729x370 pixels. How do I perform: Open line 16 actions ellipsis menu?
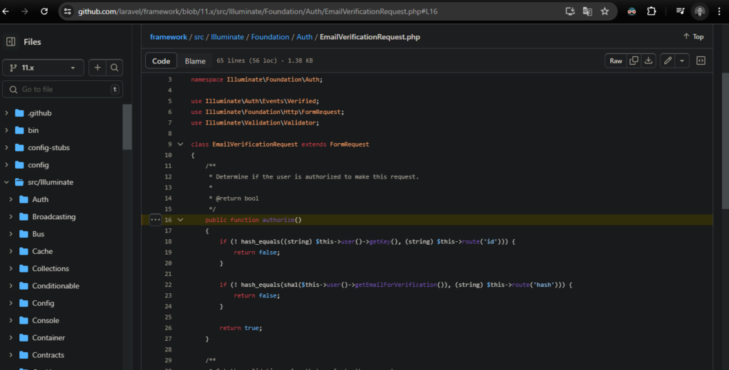pos(154,220)
